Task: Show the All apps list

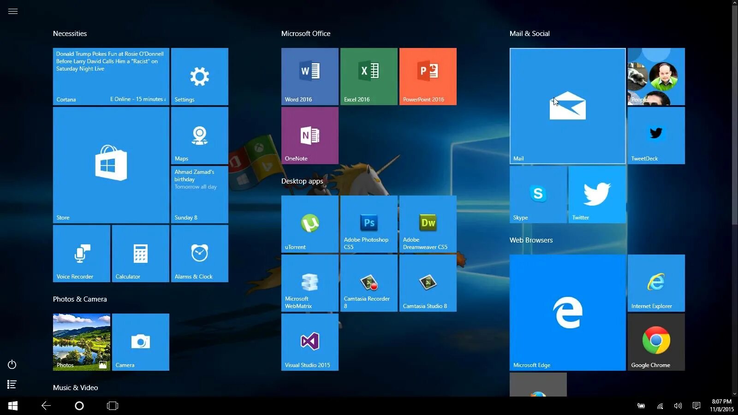Action: pyautogui.click(x=12, y=384)
